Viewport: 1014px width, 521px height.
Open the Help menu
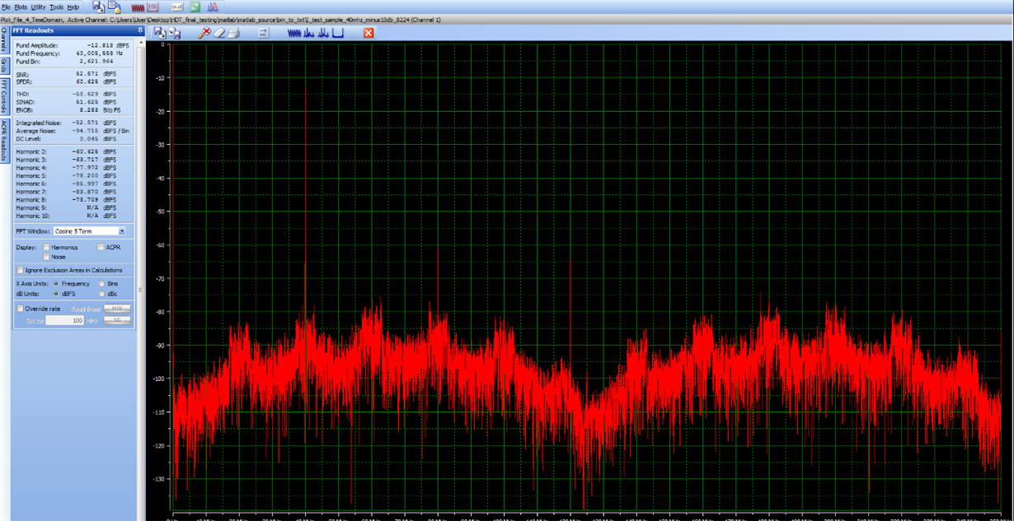point(73,7)
